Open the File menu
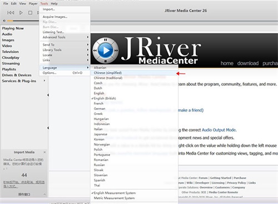278x204 pixels. tap(6, 3)
